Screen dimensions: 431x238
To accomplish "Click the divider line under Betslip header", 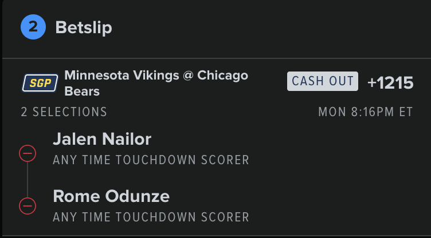I will click(x=217, y=58).
